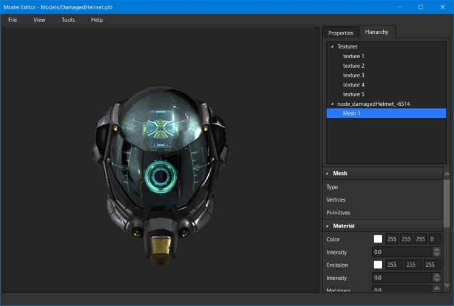
Task: Open the Tools menu
Action: click(68, 20)
